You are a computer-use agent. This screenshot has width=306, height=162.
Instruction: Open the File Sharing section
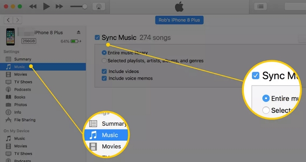(x=43, y=120)
